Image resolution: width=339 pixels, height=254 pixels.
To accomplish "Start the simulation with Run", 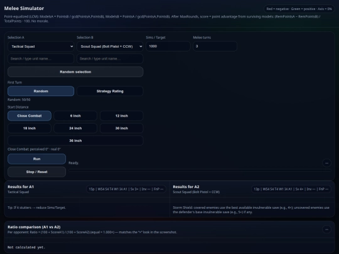I will (x=37, y=159).
